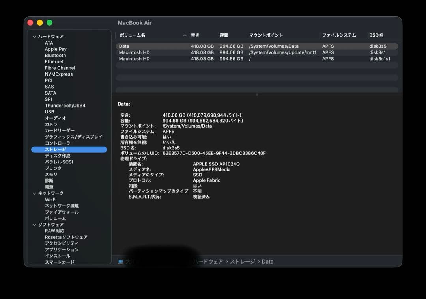
Task: Select アクセシビリティ in the sidebar
Action: [62, 243]
